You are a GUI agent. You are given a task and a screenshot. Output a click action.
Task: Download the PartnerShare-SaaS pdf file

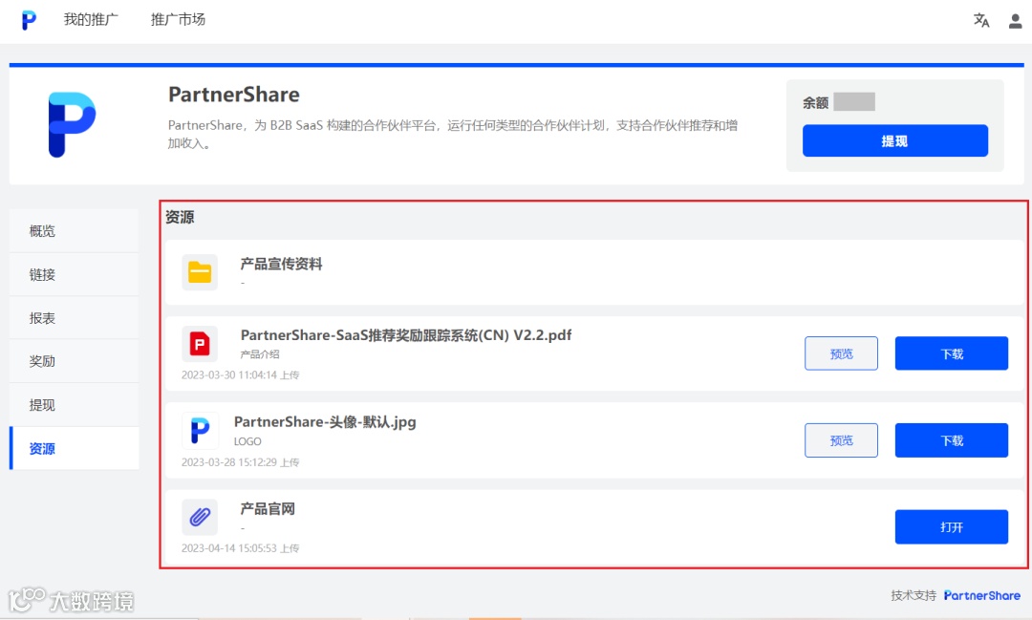(x=951, y=353)
